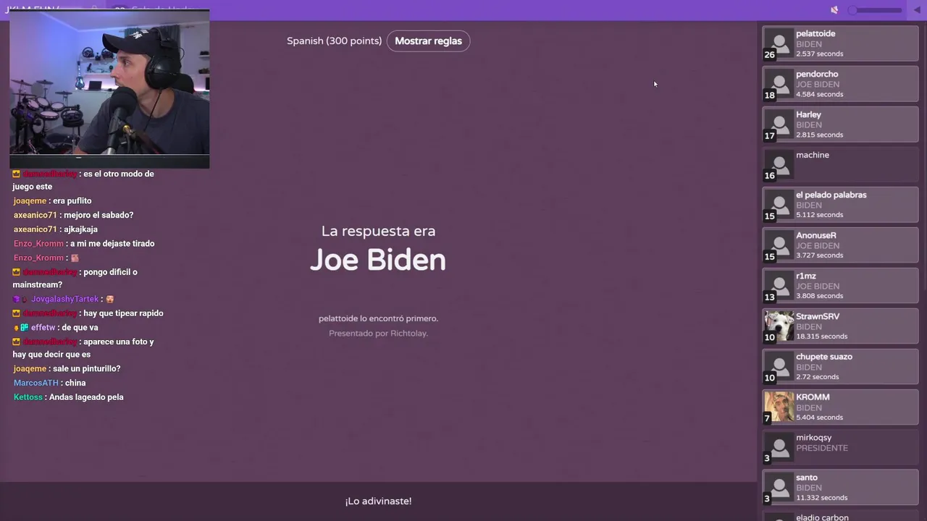Image resolution: width=927 pixels, height=521 pixels.
Task: Select the player name StrawnSRV
Action: point(818,316)
